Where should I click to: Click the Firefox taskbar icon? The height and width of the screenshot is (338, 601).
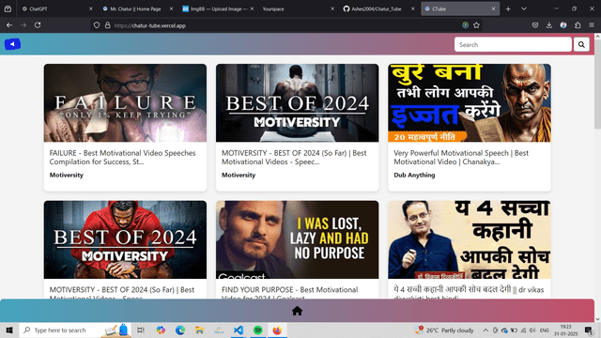tap(277, 330)
